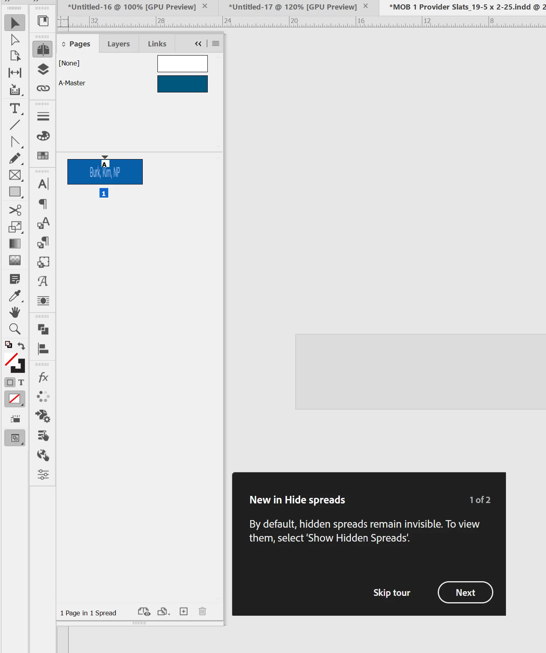
Task: Open the Links chain dock icon
Action: pos(43,88)
